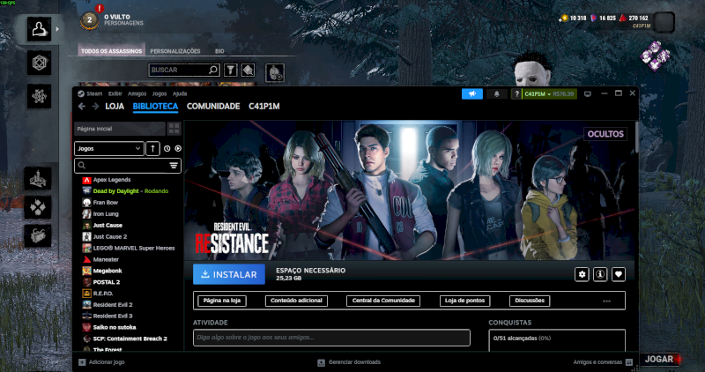Screen dimensions: 705x372
Task: Click Página inicial button in library
Action: [120, 129]
